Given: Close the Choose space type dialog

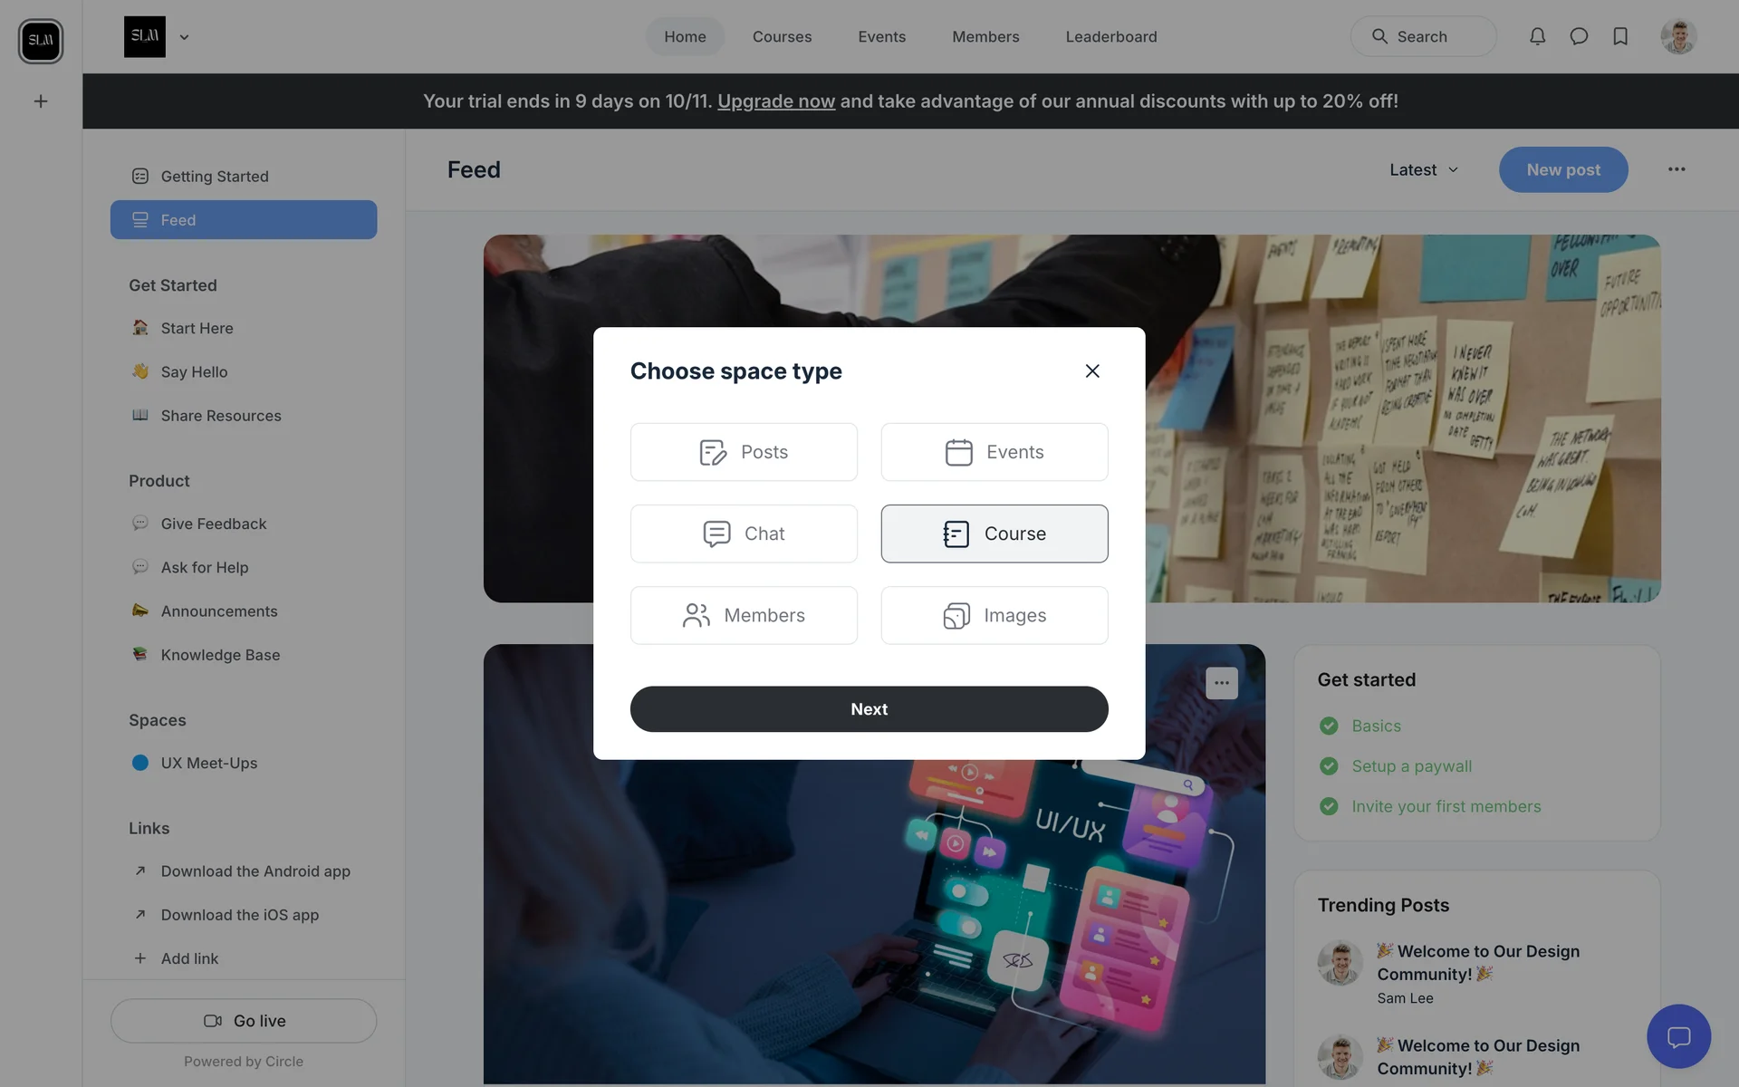Looking at the screenshot, I should (1092, 370).
